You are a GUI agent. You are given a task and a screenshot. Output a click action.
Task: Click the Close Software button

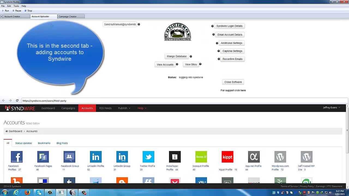tap(233, 82)
